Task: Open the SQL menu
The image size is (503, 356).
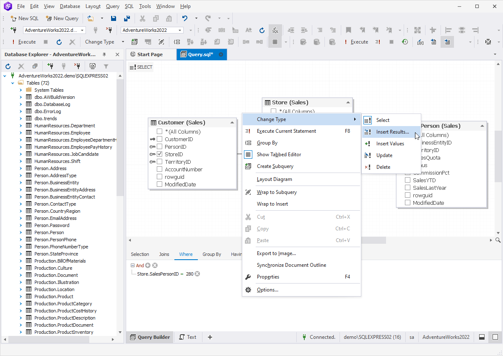Action: click(129, 6)
